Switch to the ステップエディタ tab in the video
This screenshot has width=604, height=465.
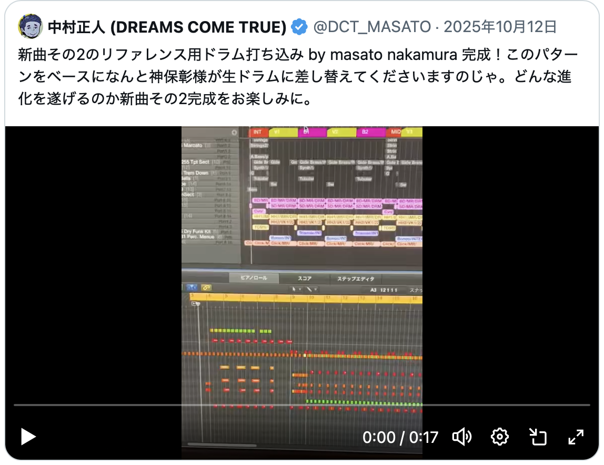(x=356, y=279)
